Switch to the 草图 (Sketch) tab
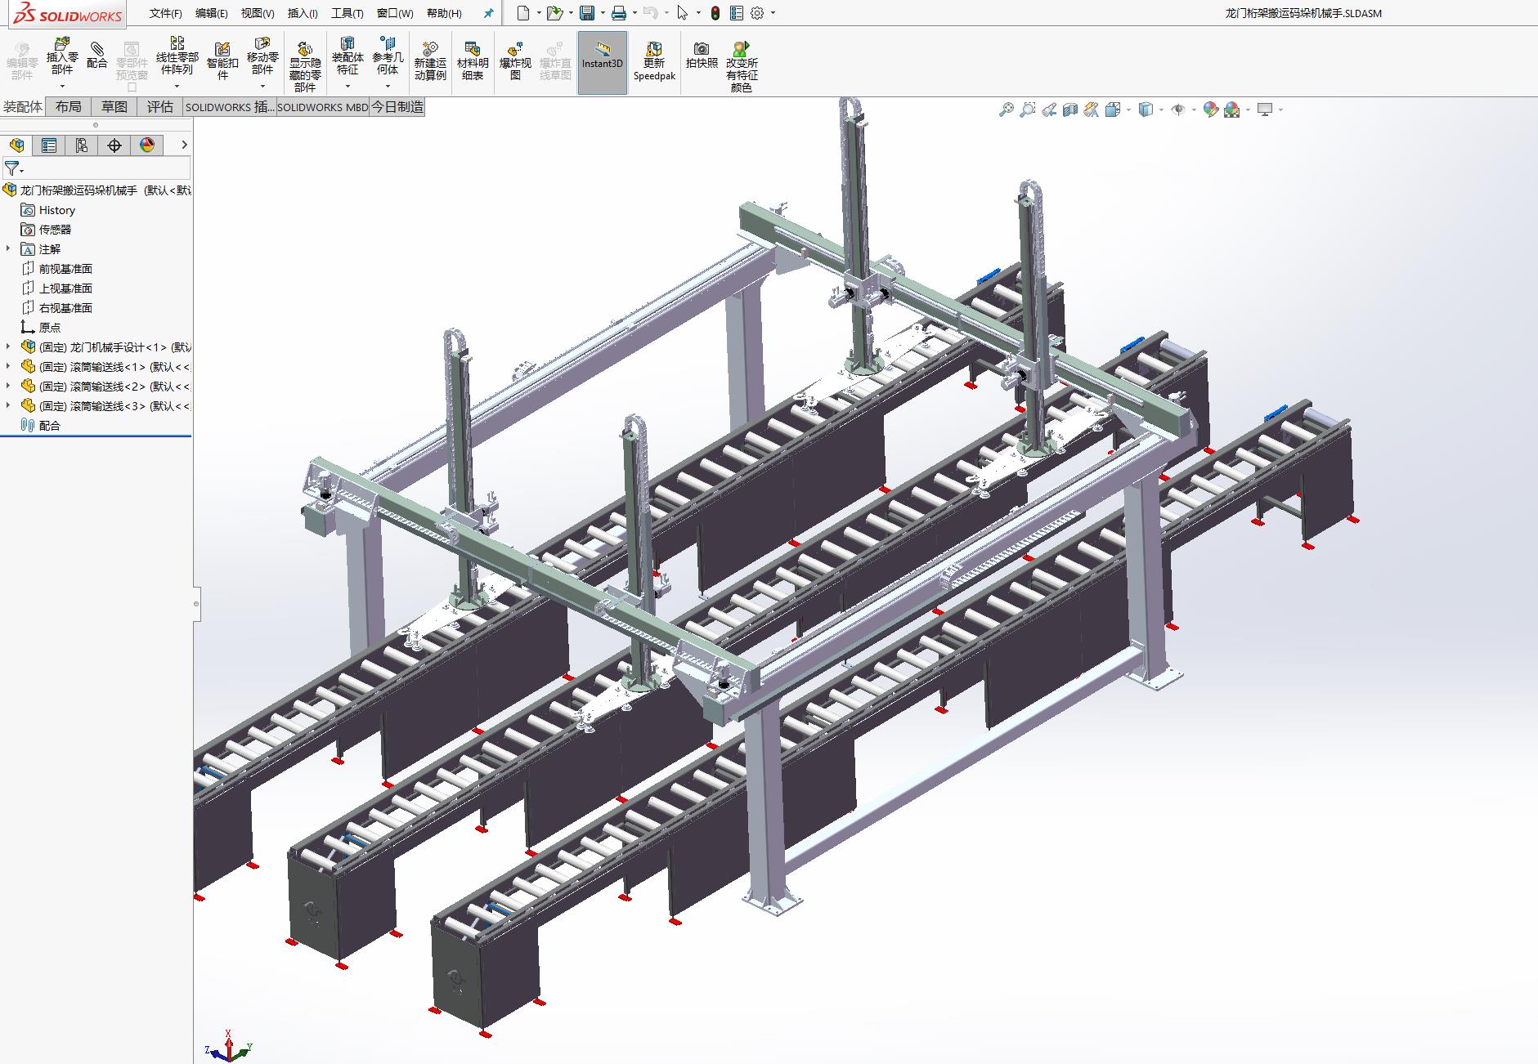This screenshot has height=1064, width=1538. coord(114,107)
